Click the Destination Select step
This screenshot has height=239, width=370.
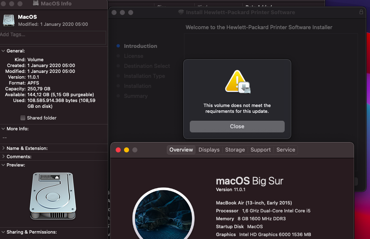pyautogui.click(x=147, y=66)
